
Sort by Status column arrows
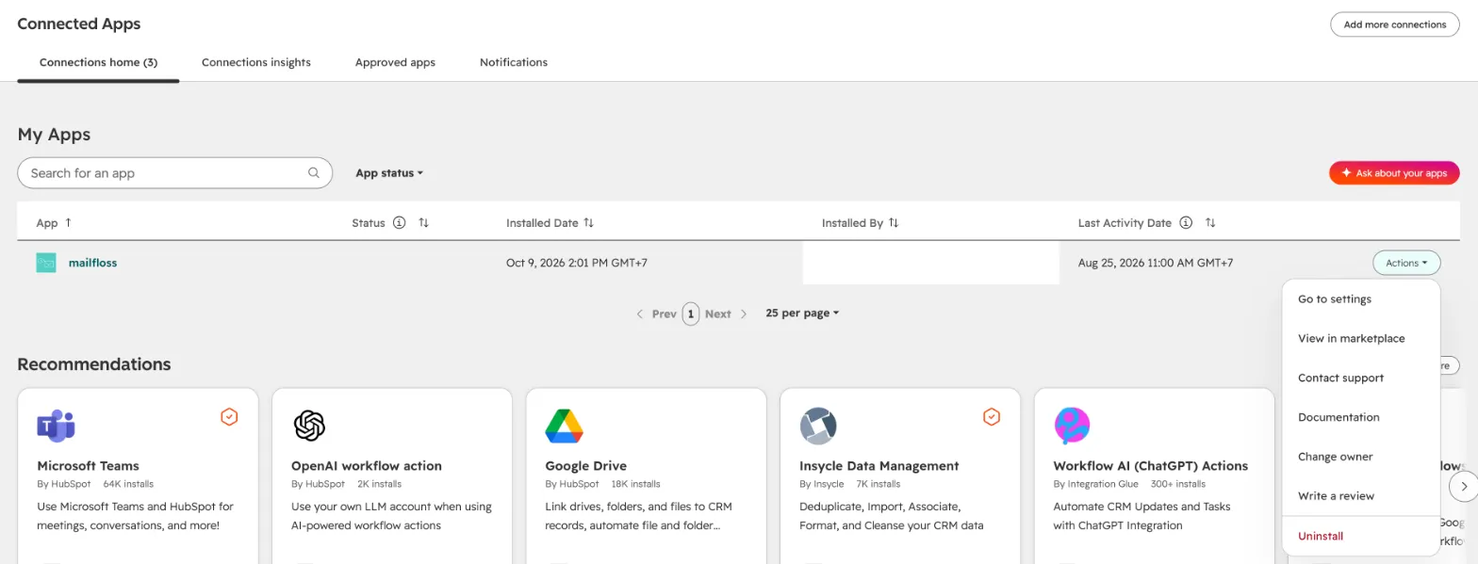[x=423, y=223]
